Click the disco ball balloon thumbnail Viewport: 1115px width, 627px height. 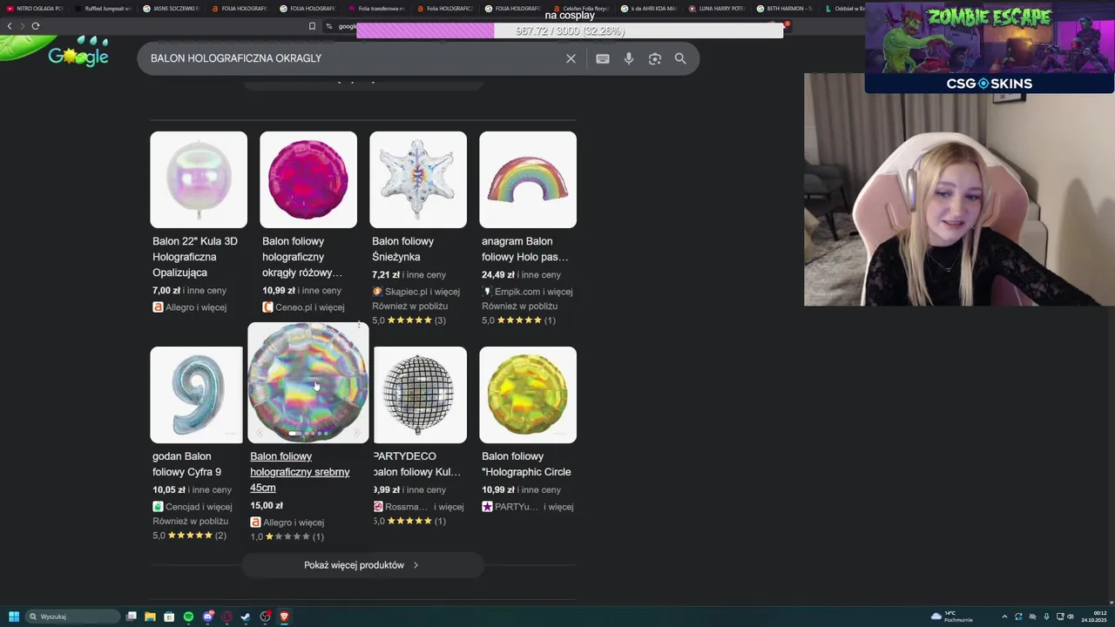click(420, 394)
